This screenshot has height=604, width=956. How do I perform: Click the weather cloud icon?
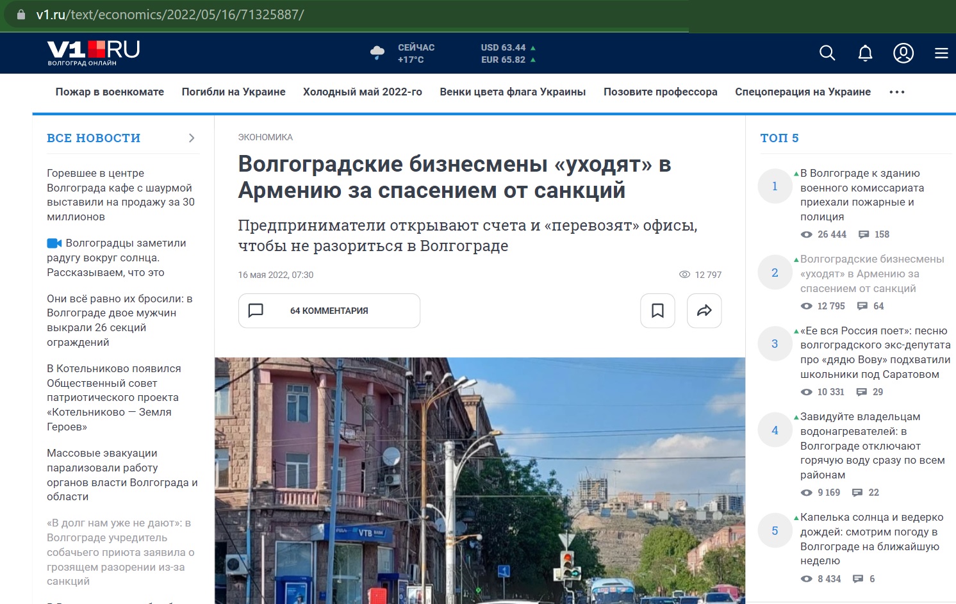[x=378, y=53]
